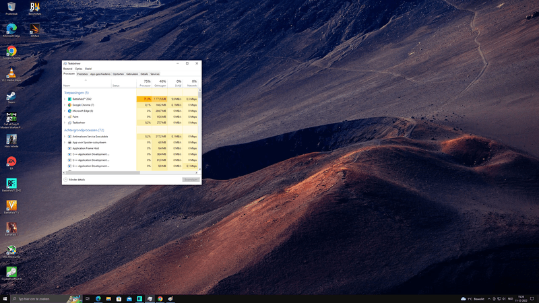Expand the Microsoft Edge process group
539x303 pixels.
click(64, 110)
